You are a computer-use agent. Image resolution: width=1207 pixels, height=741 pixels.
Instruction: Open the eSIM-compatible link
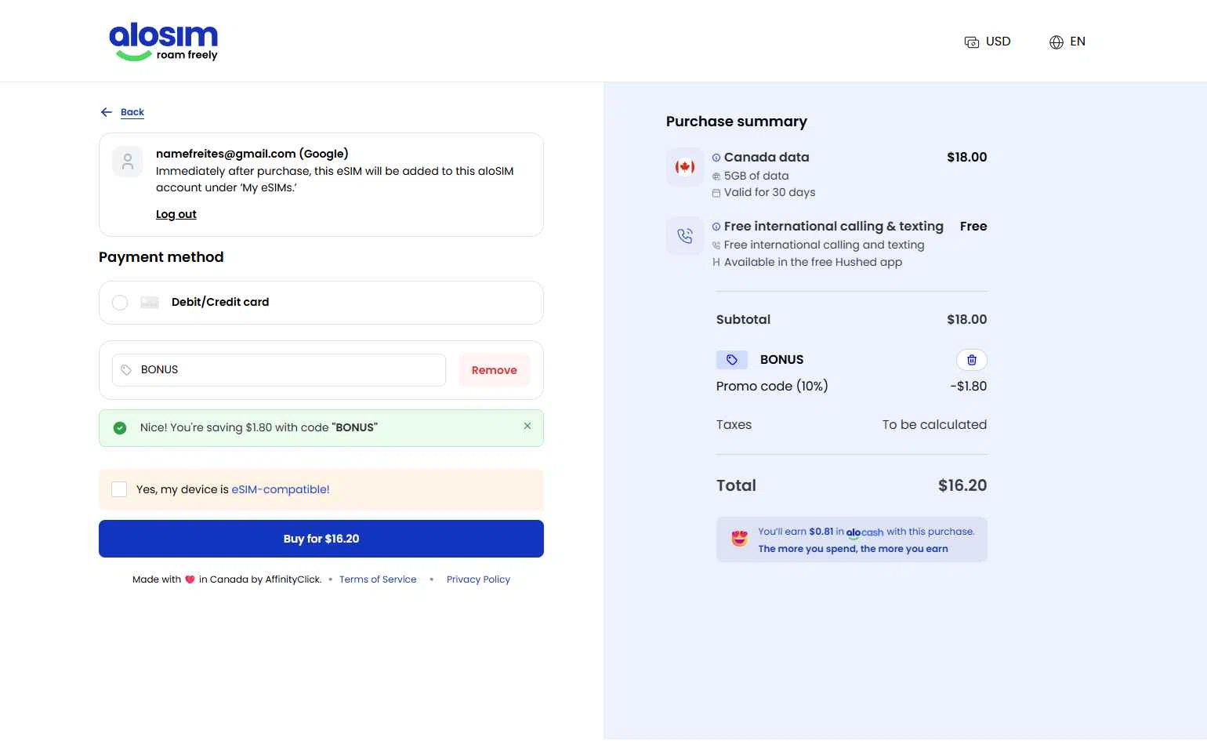point(281,489)
